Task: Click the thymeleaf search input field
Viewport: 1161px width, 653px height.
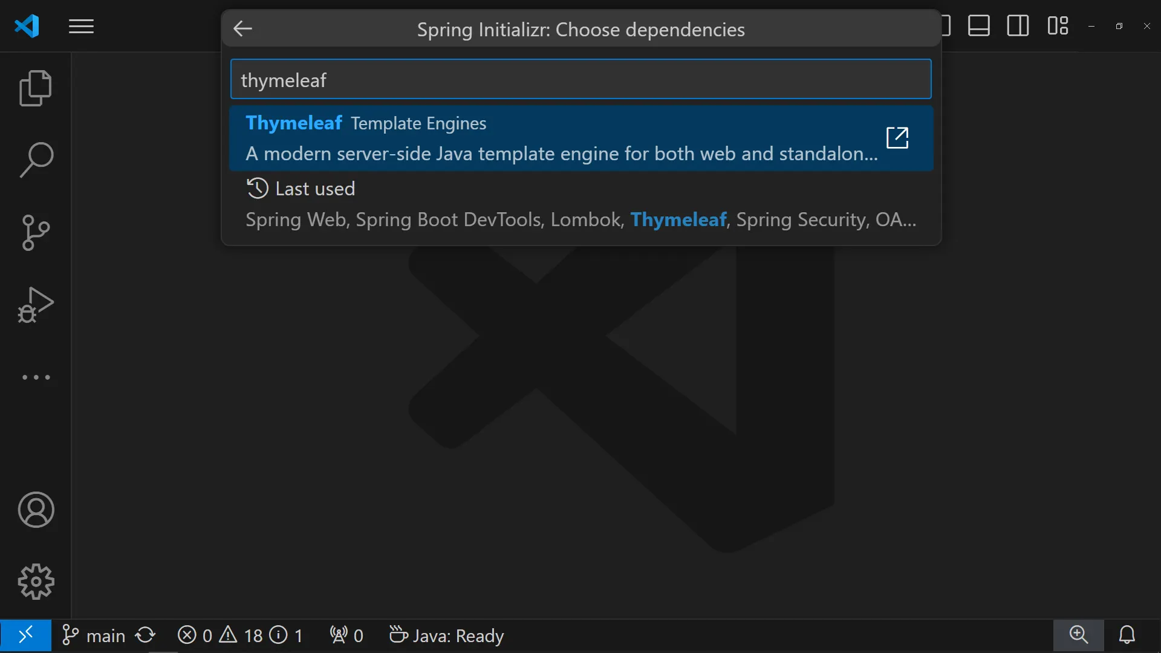Action: point(580,79)
